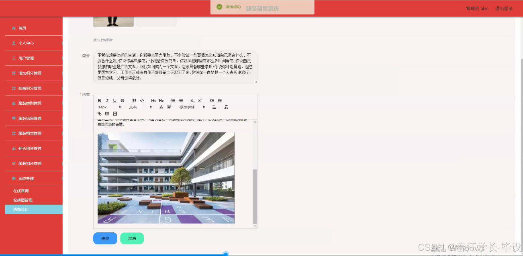Click the chat icon beside 系统管理
Image resolution: width=523 pixels, height=256 pixels.
click(14, 179)
